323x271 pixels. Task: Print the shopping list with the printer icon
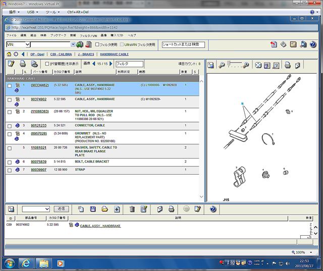(x=171, y=209)
